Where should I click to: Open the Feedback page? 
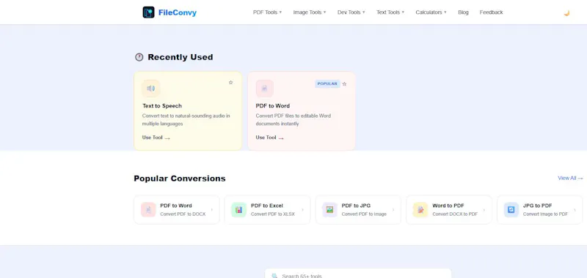point(491,12)
